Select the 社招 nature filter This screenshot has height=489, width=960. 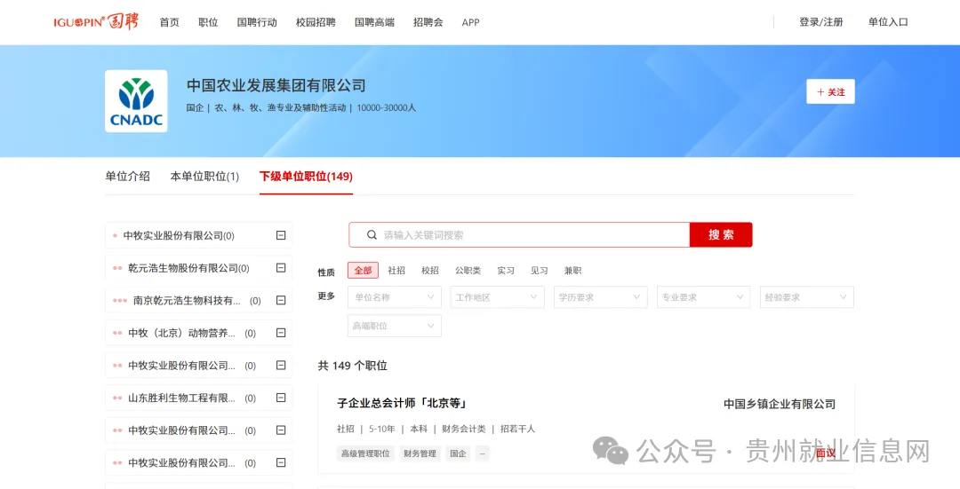[396, 270]
